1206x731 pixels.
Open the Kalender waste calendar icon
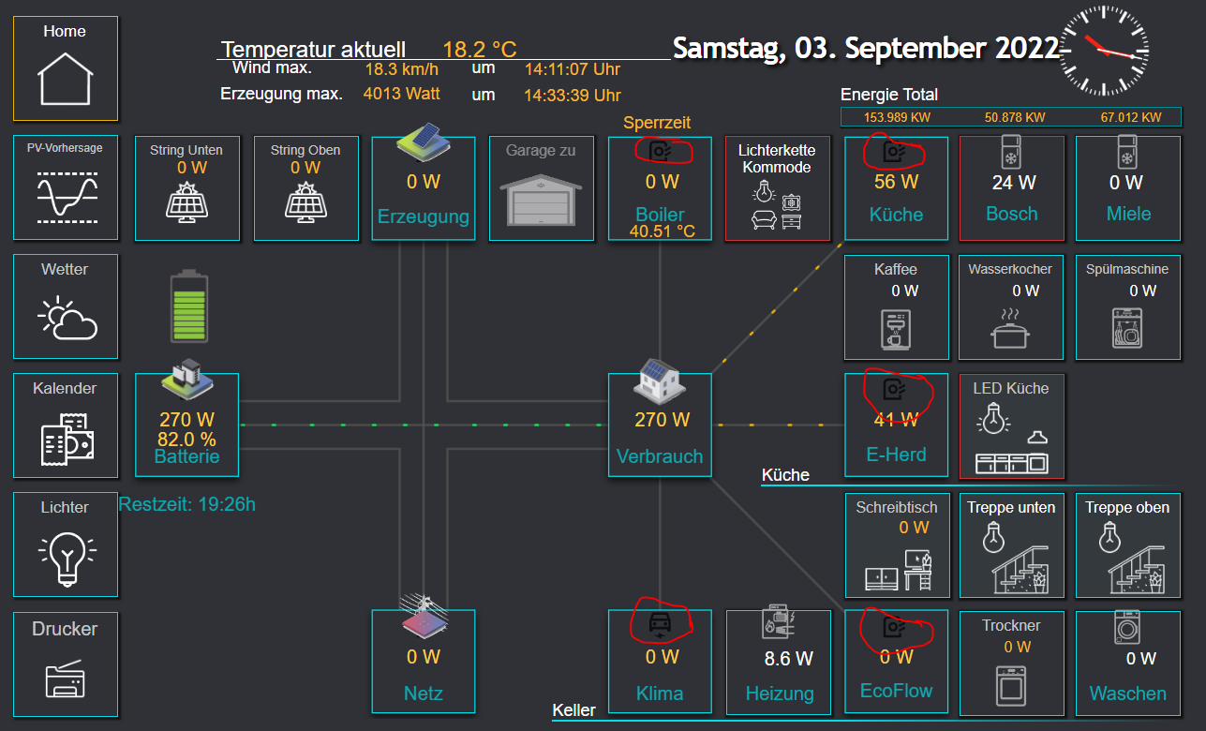pyautogui.click(x=66, y=438)
